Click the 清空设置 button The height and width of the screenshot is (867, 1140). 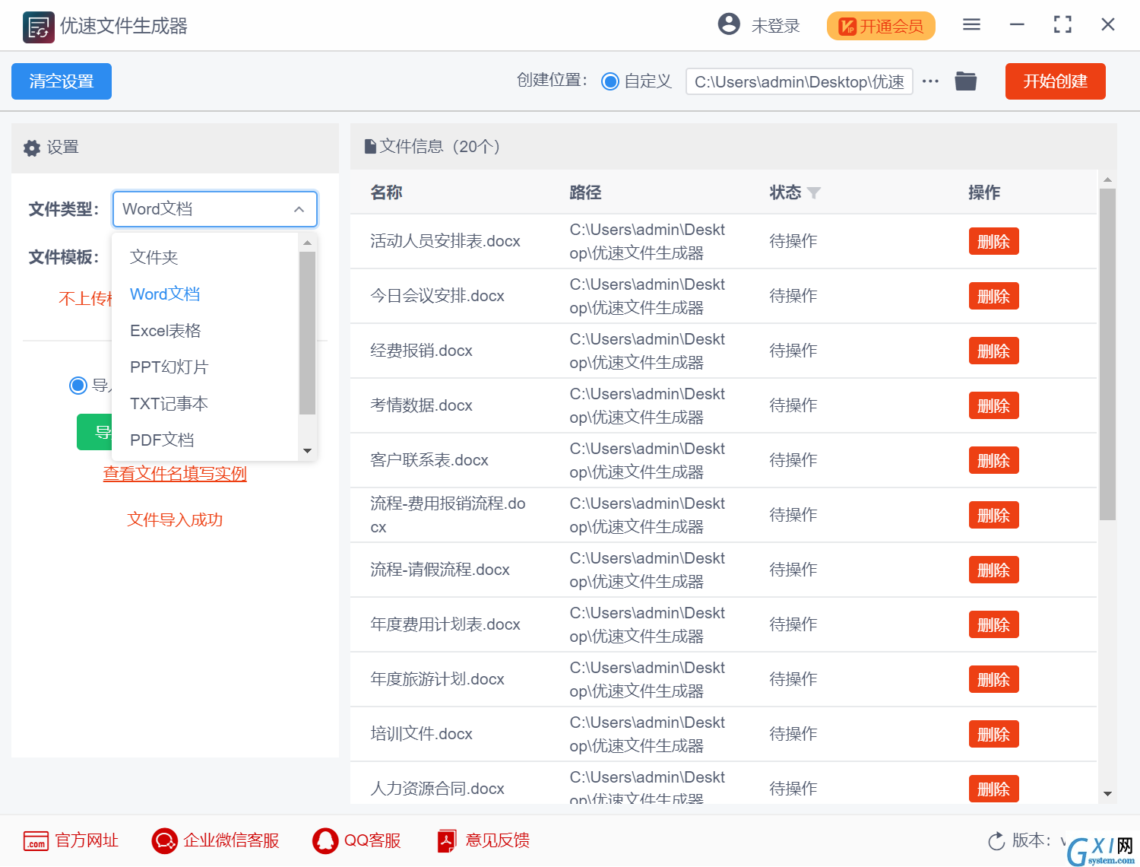(62, 81)
